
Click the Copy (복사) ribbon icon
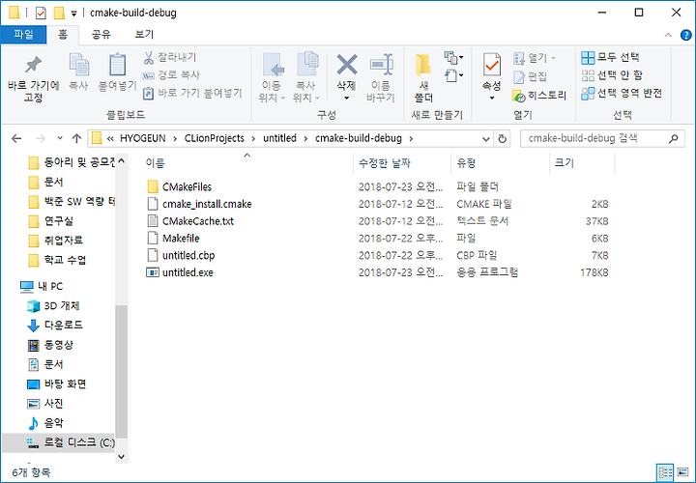tap(78, 65)
